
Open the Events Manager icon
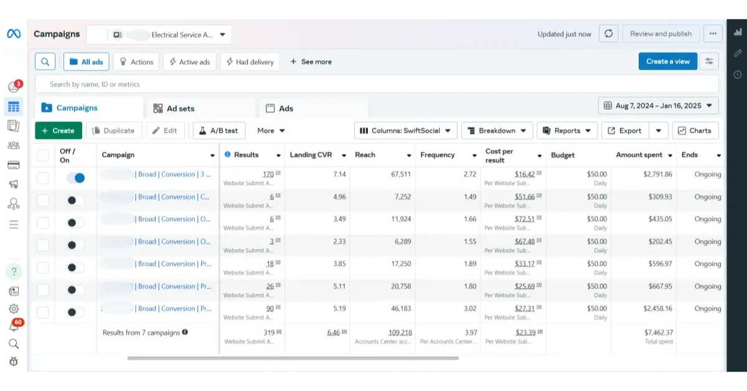[x=14, y=204]
